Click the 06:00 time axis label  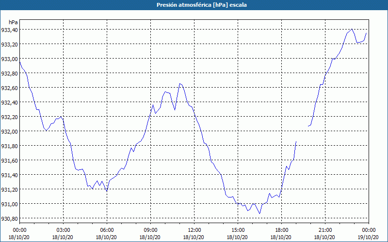(107, 230)
